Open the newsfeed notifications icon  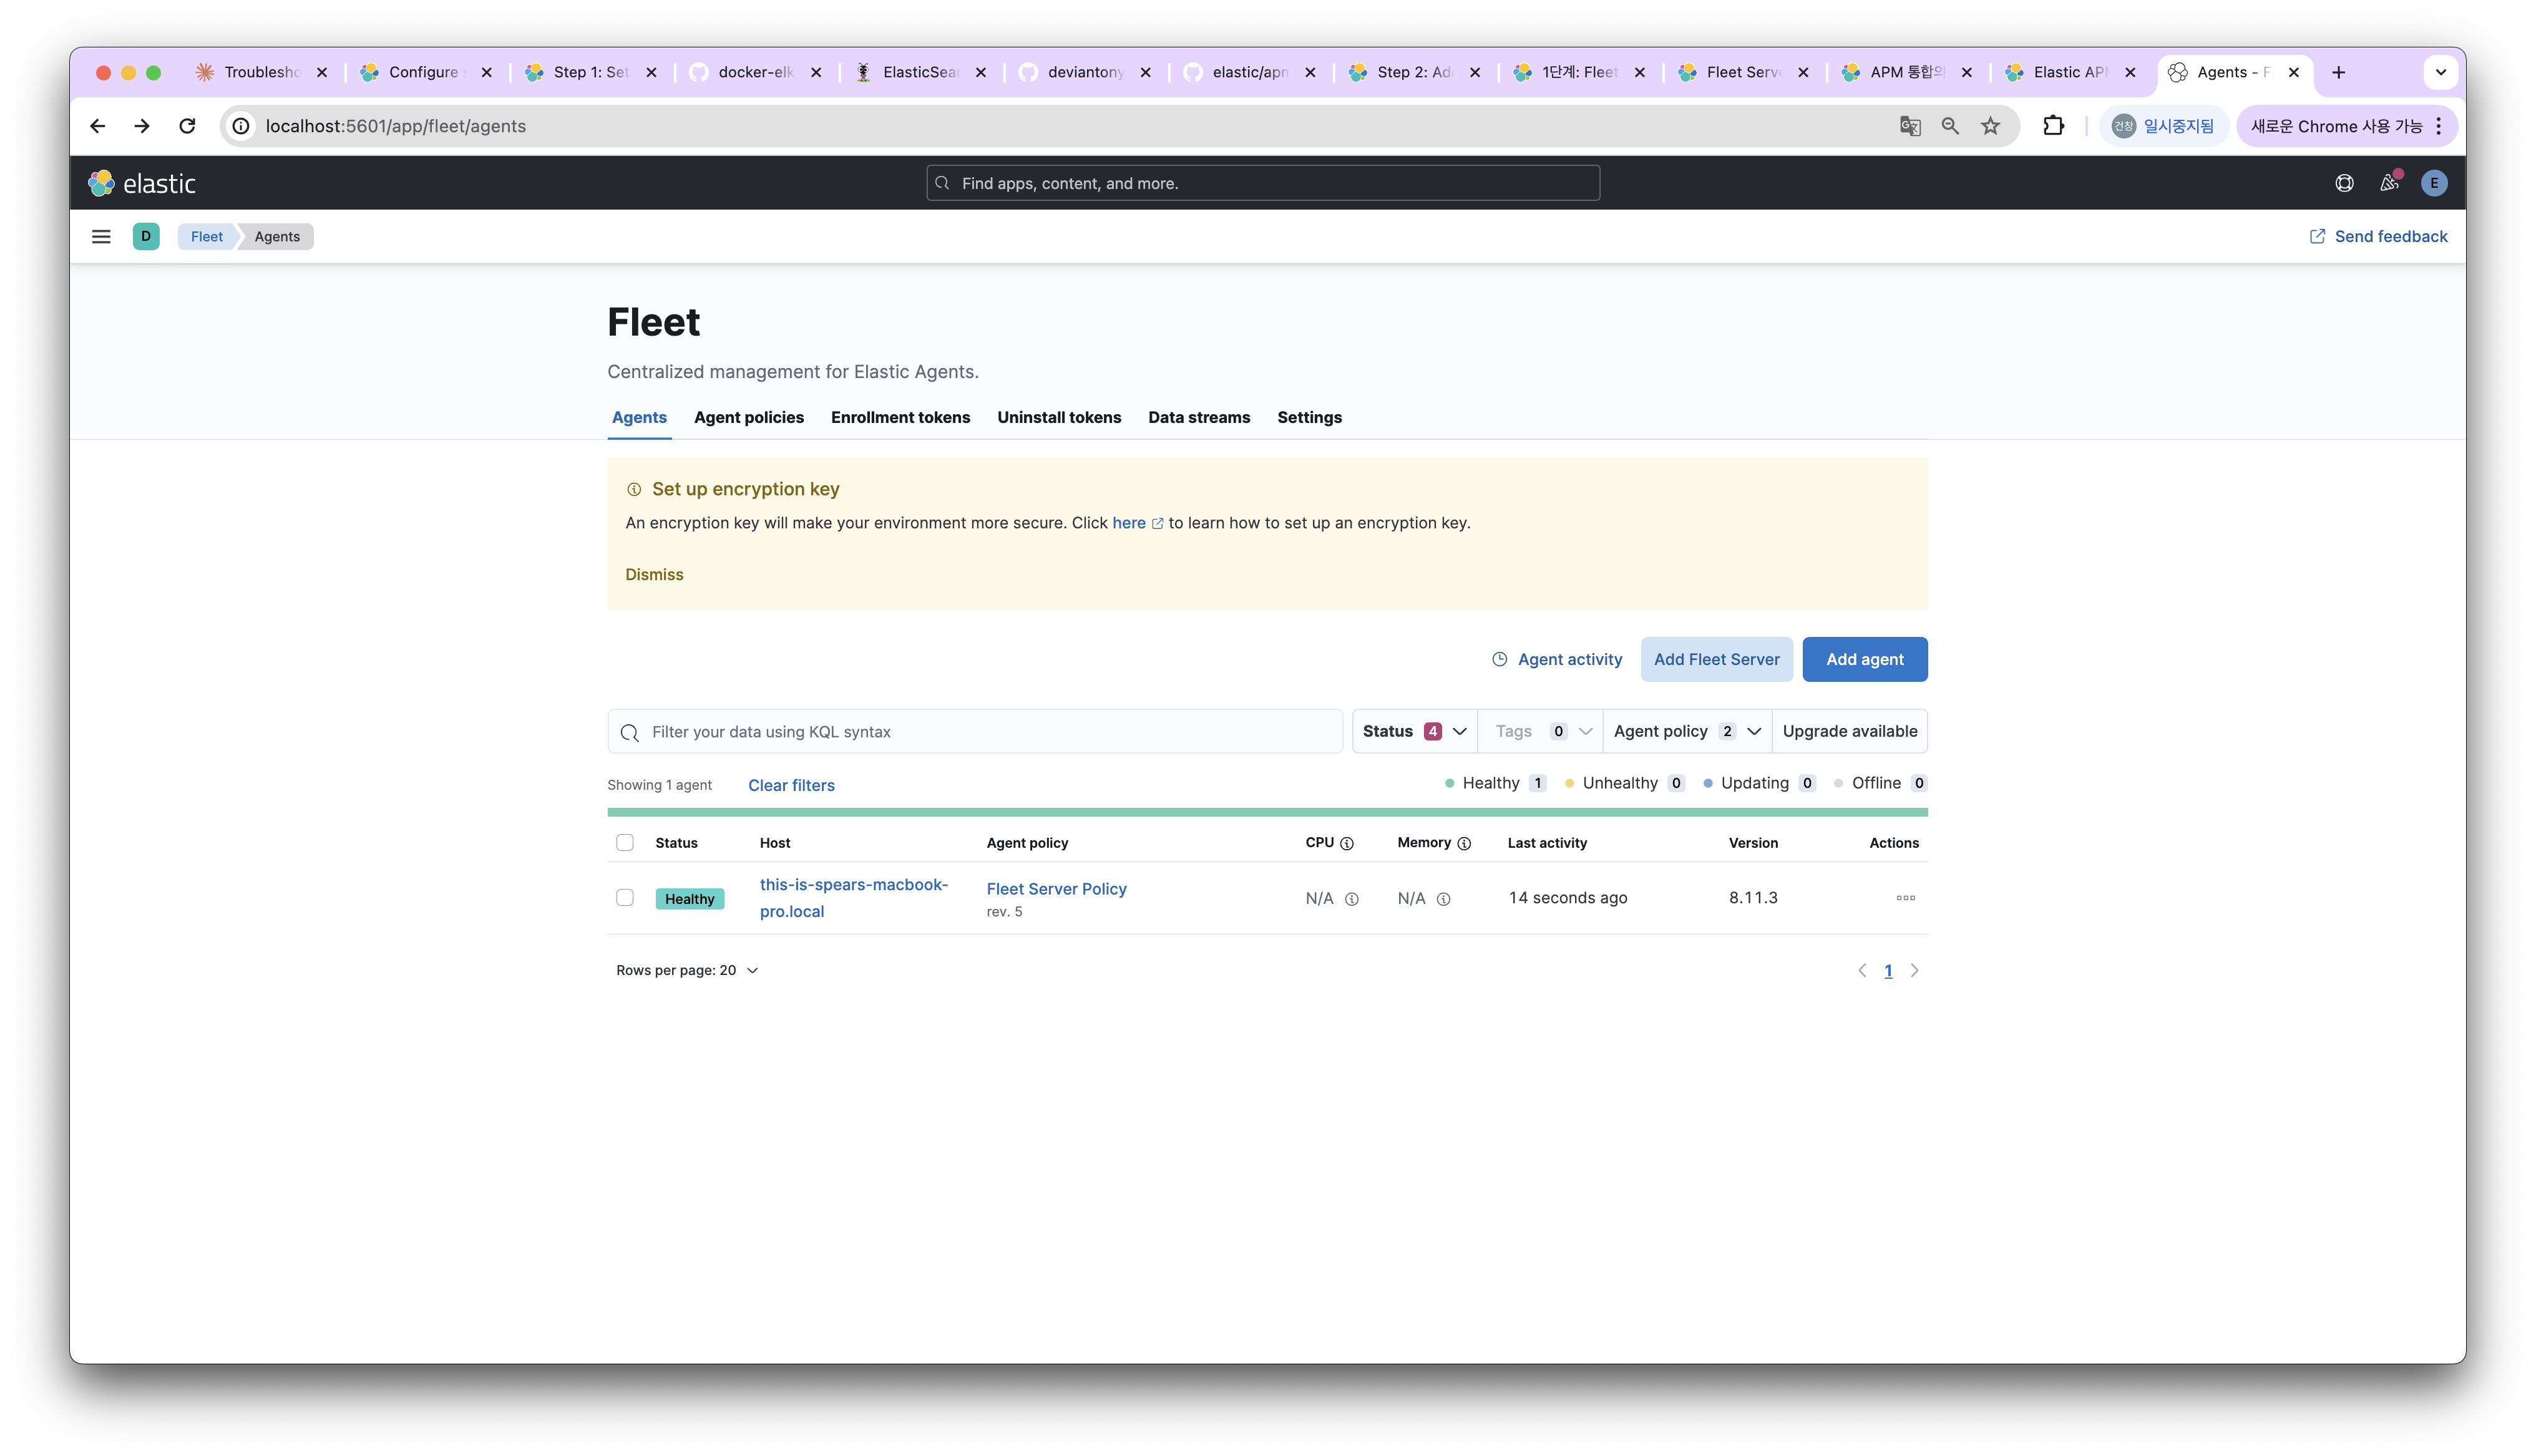[x=2389, y=183]
